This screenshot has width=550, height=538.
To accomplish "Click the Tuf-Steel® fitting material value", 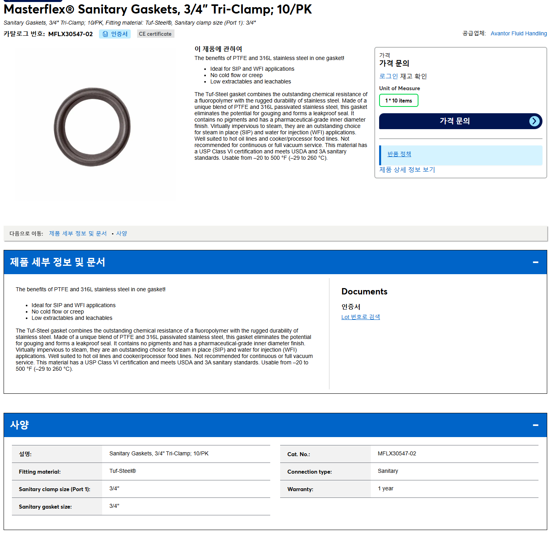I will [x=122, y=471].
